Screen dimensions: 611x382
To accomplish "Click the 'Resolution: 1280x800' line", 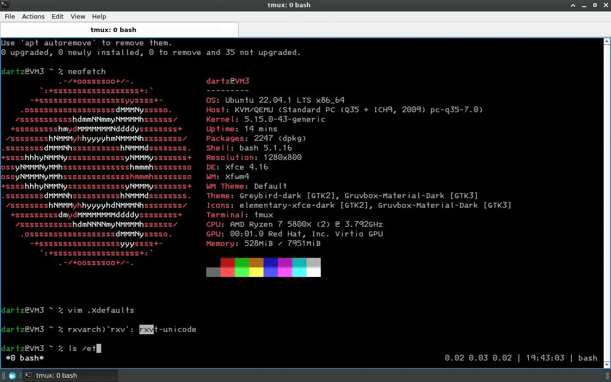I will [254, 158].
